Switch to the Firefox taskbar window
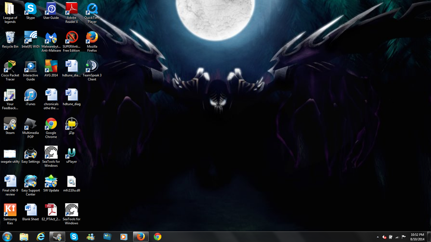431x242 pixels. pyautogui.click(x=141, y=236)
